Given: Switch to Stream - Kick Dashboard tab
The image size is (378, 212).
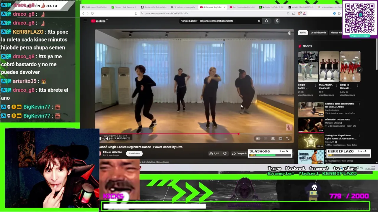Looking at the screenshot, I should tap(123, 7).
